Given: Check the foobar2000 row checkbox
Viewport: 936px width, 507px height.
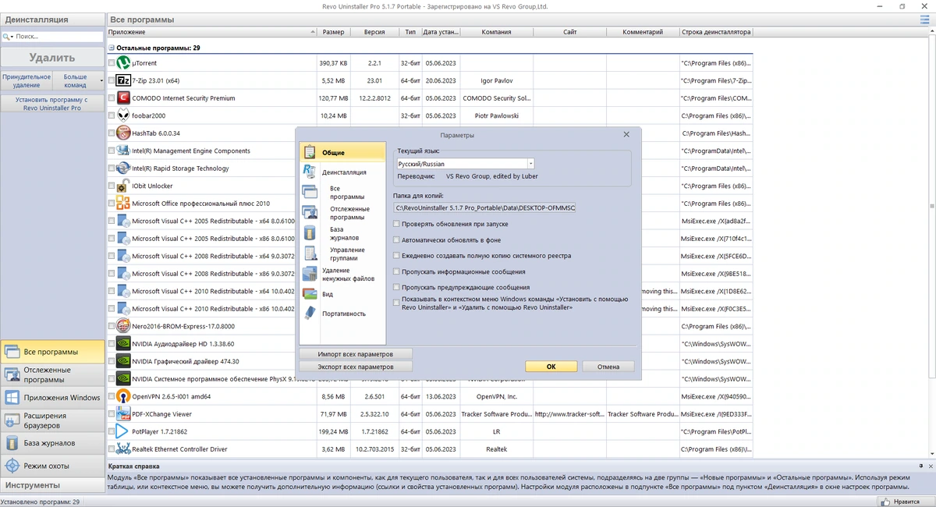Looking at the screenshot, I should [111, 115].
